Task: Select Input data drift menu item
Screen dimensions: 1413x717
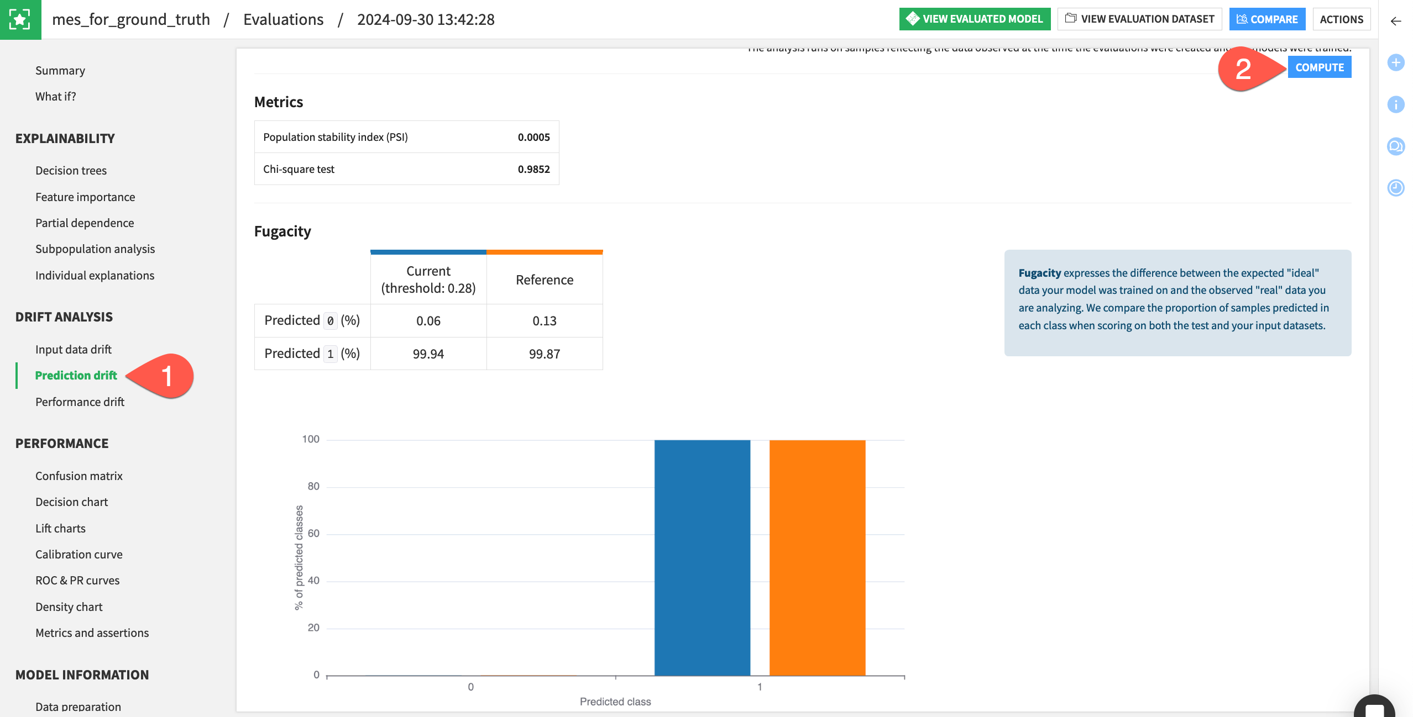Action: tap(72, 349)
